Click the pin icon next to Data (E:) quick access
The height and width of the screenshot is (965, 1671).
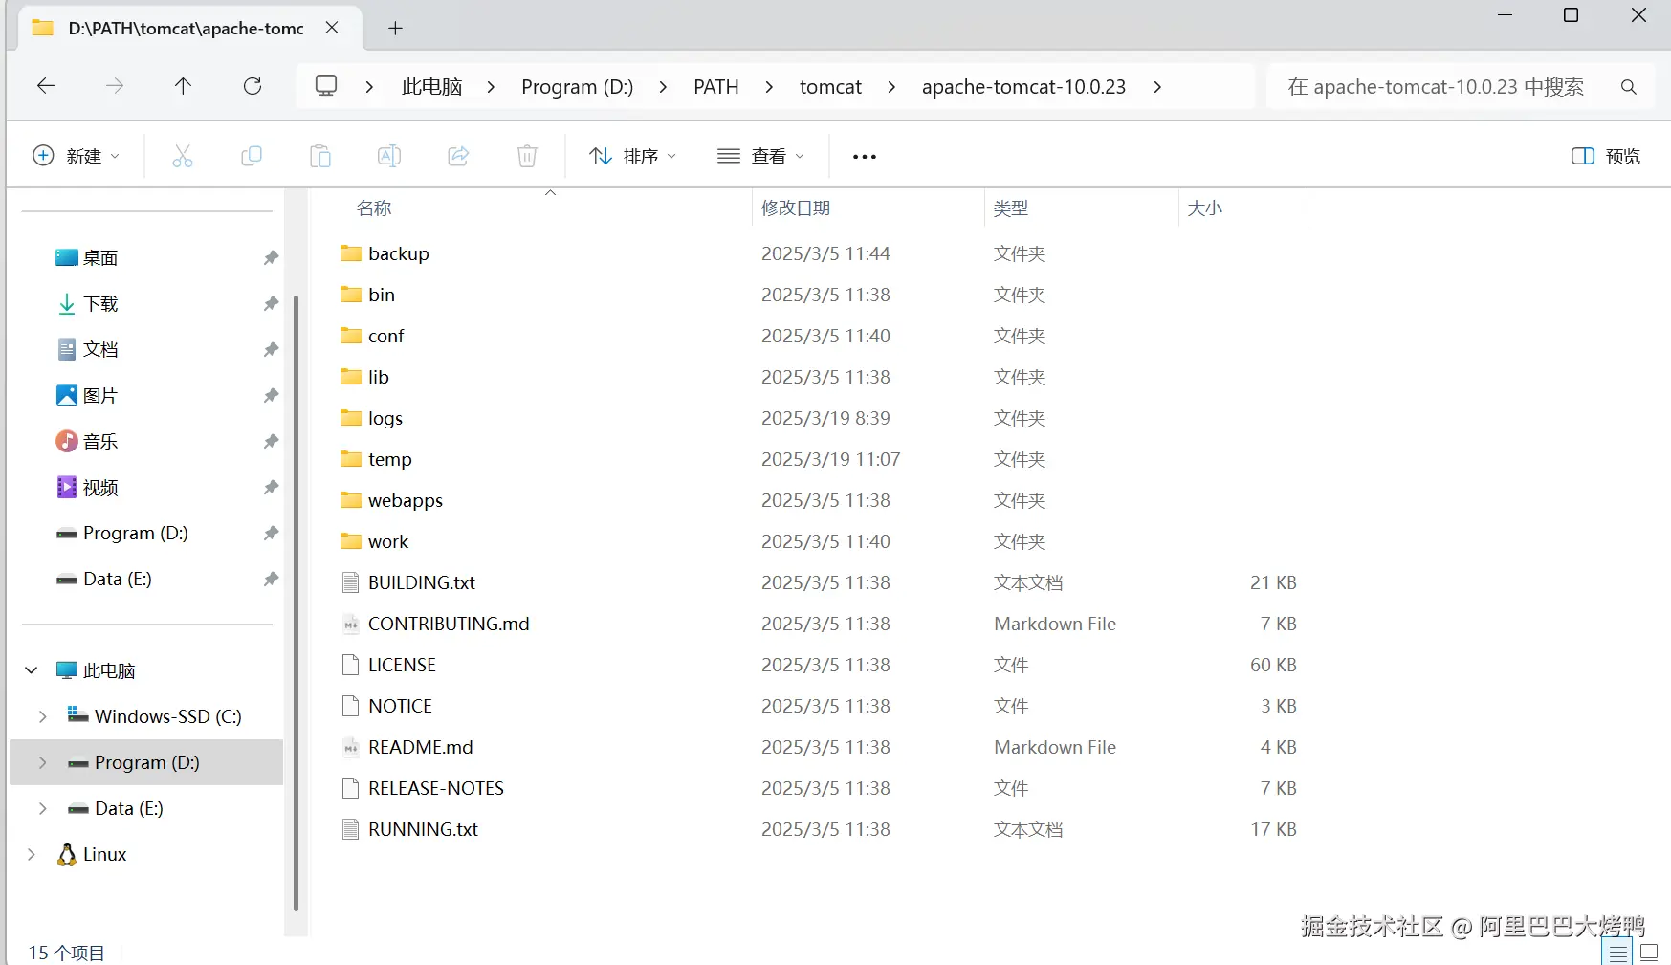[271, 579]
